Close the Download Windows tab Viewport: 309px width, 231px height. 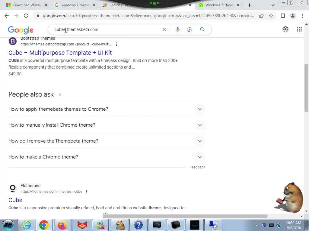click(46, 5)
